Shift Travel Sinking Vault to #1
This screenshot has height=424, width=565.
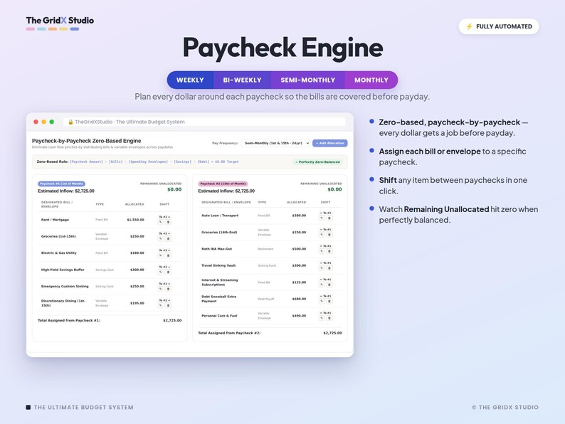(x=325, y=263)
